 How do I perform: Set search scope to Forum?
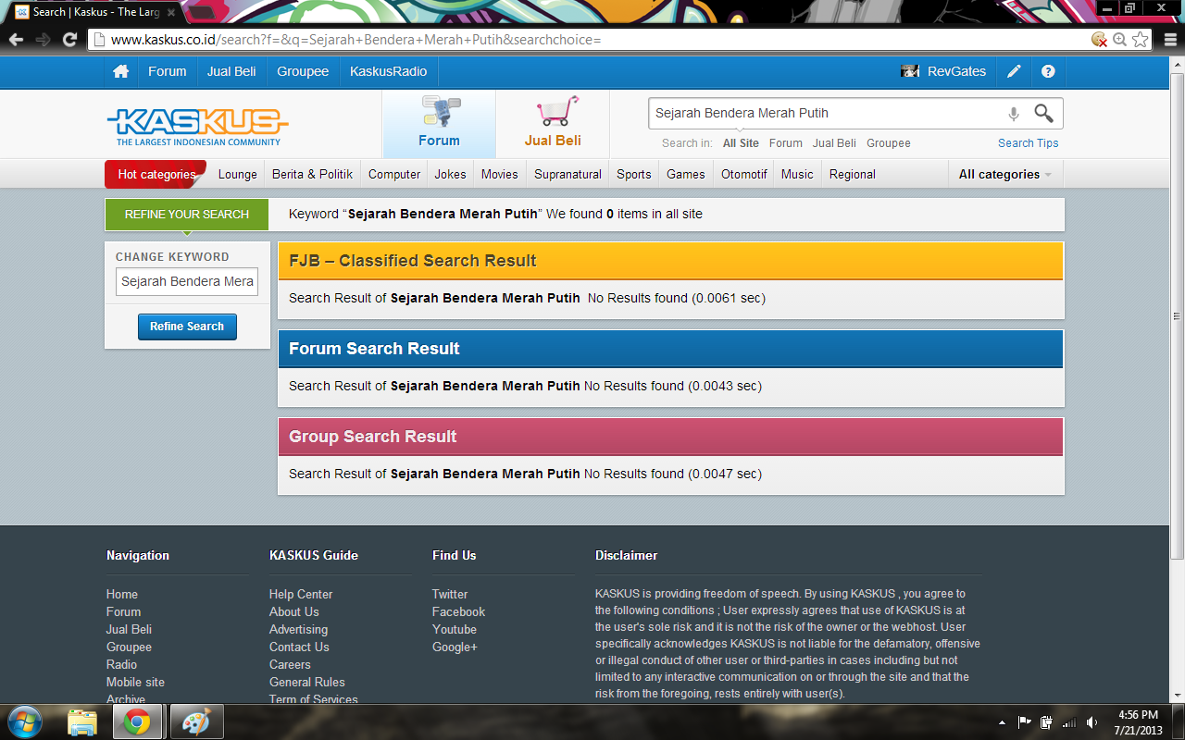786,143
